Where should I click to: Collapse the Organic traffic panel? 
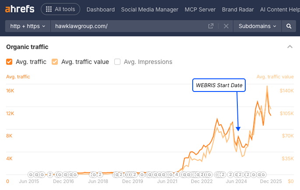[x=289, y=47]
